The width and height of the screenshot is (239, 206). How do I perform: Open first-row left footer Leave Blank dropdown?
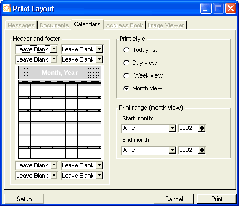54,165
